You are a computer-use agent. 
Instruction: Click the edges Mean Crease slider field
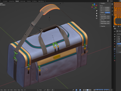pyautogui.click(x=105, y=24)
